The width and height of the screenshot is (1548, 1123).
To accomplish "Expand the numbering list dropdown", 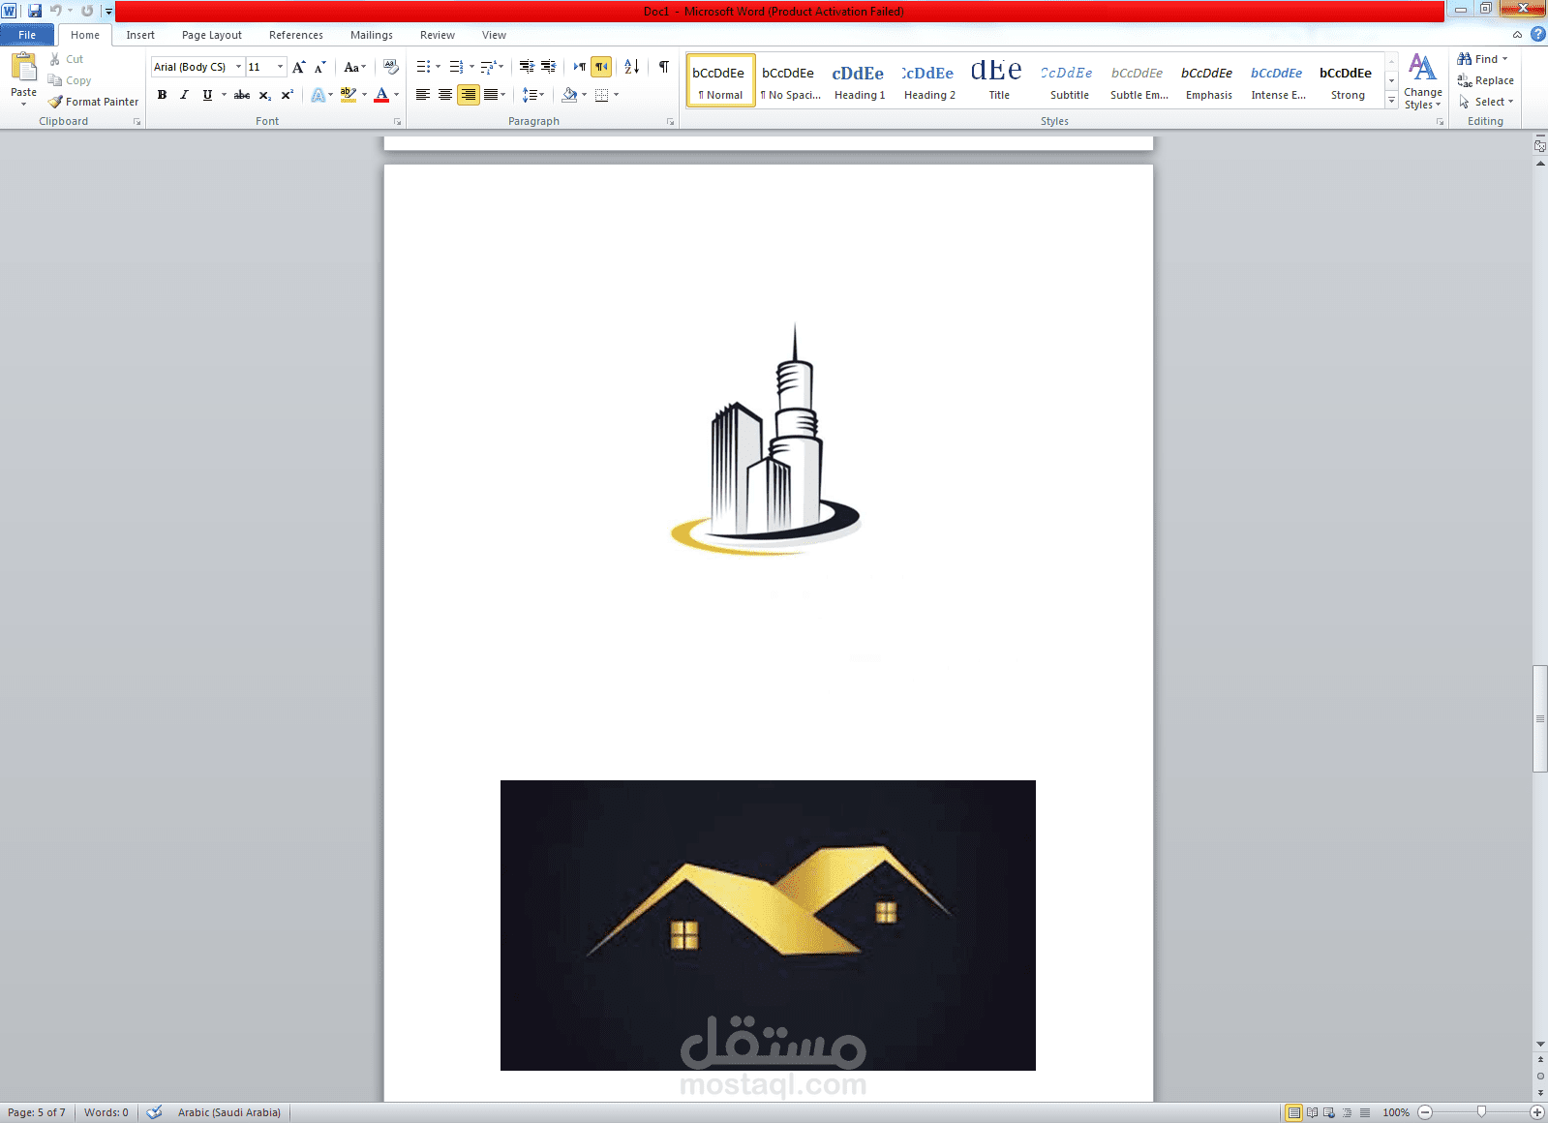I will pyautogui.click(x=471, y=67).
